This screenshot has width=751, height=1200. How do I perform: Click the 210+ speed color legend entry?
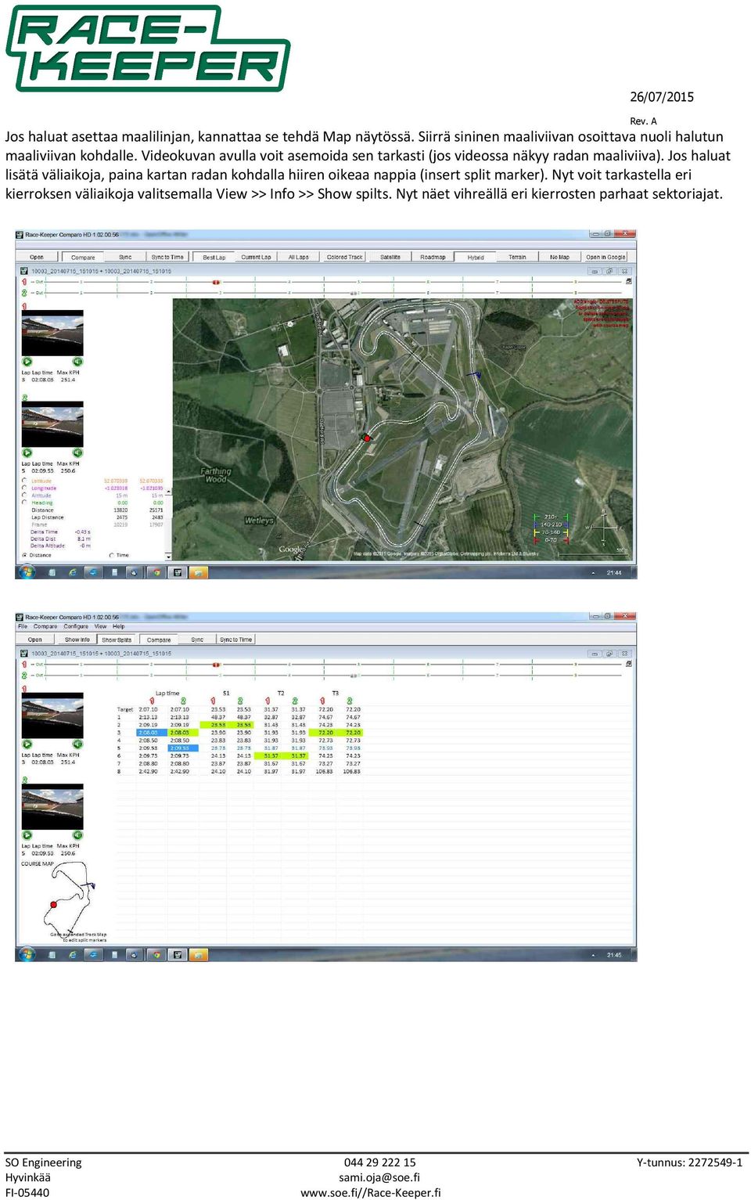(550, 517)
